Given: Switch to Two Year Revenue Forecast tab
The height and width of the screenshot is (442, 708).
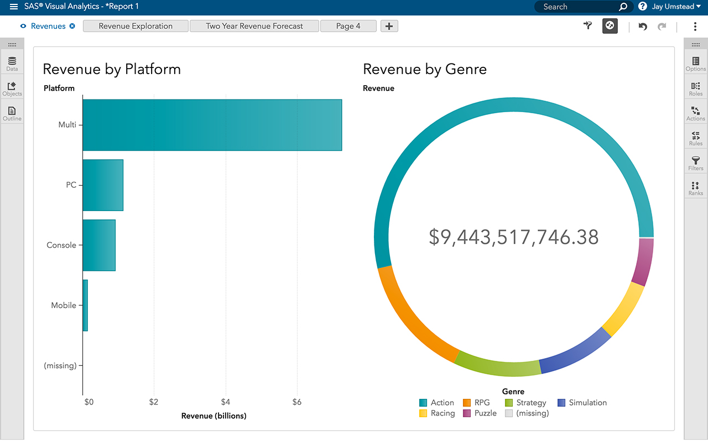Looking at the screenshot, I should [x=254, y=26].
